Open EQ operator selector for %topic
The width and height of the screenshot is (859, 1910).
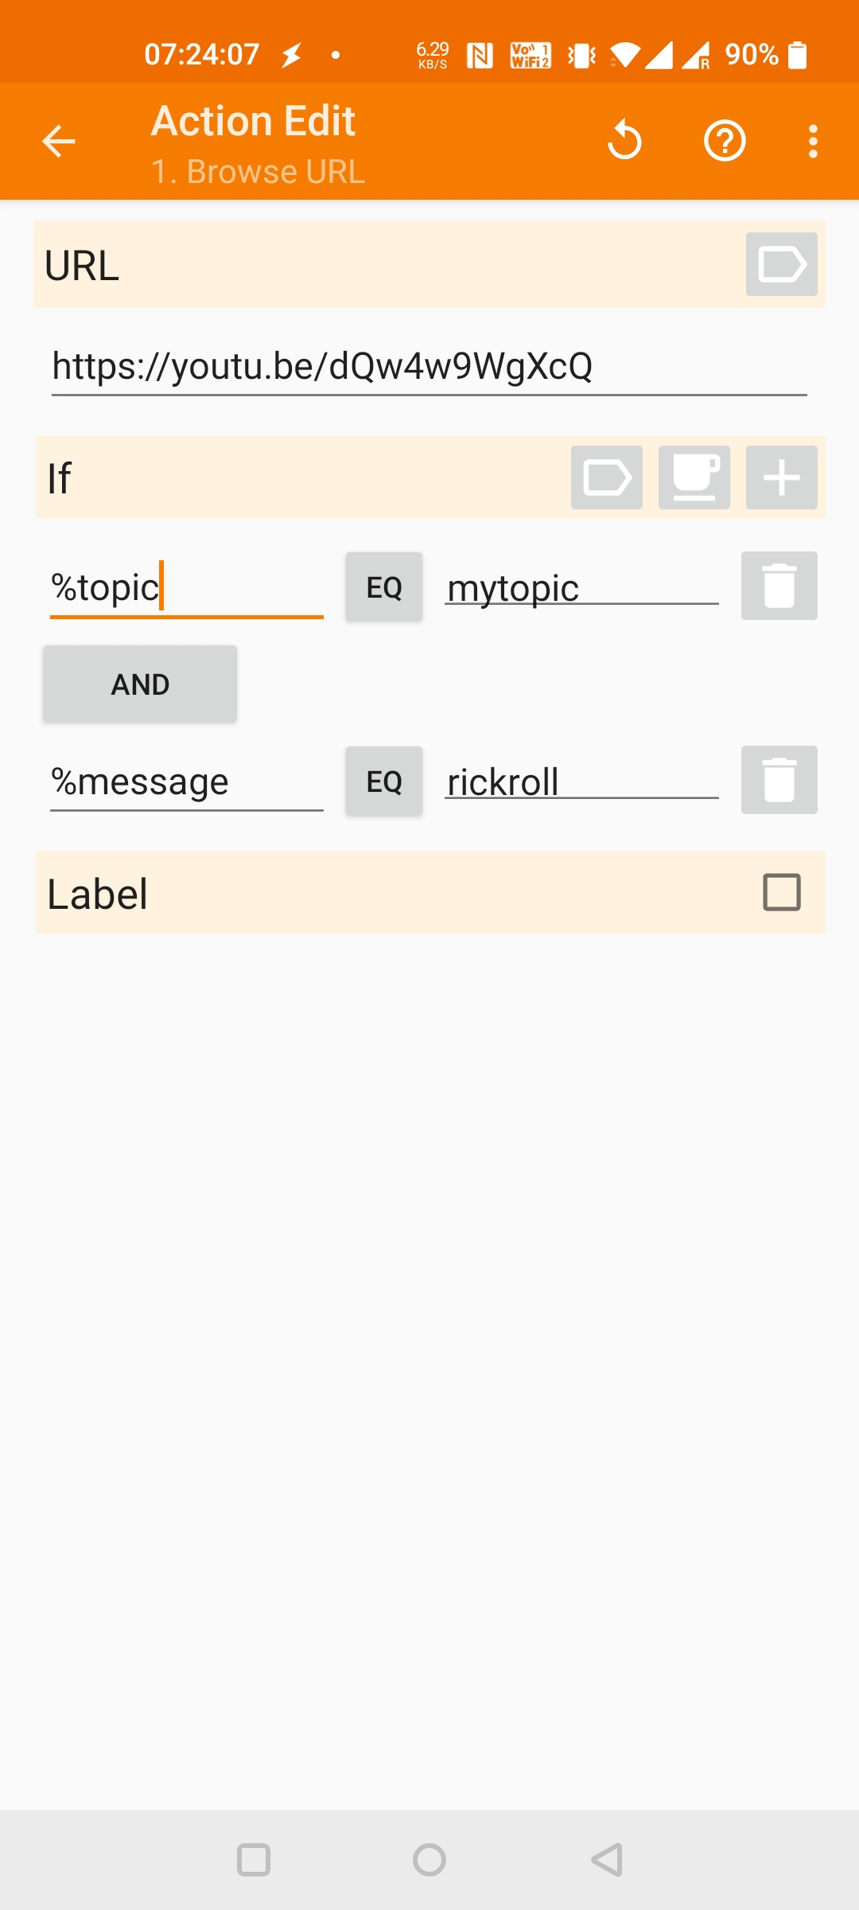pyautogui.click(x=384, y=587)
